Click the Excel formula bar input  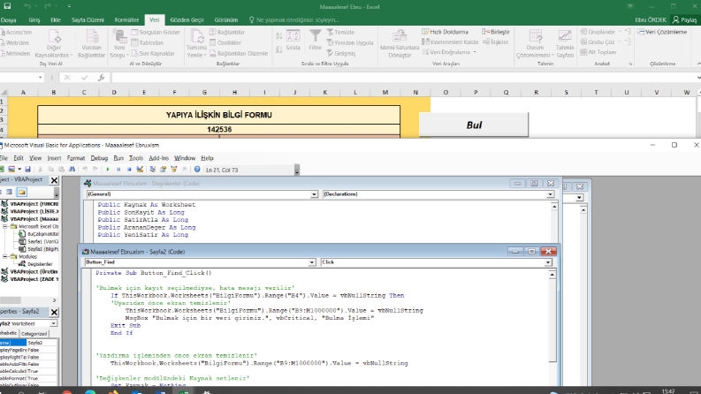(x=405, y=77)
